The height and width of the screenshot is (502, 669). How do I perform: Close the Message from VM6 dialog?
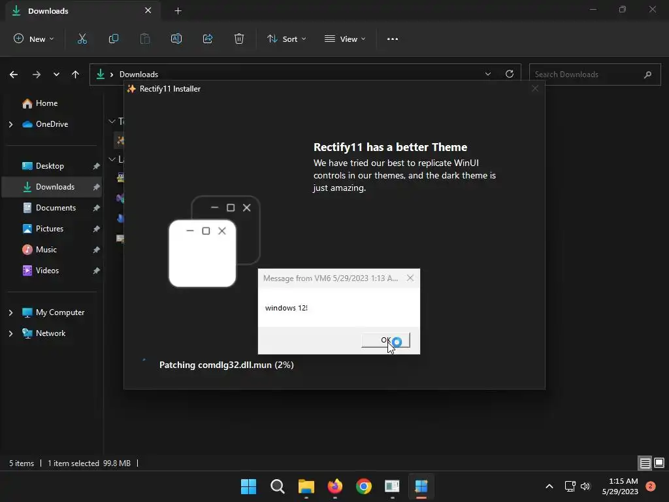[x=410, y=278]
